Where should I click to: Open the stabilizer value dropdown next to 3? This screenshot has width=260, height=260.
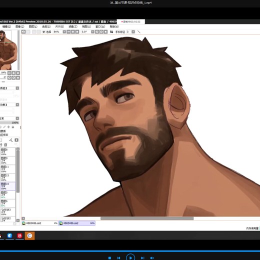click(133, 31)
